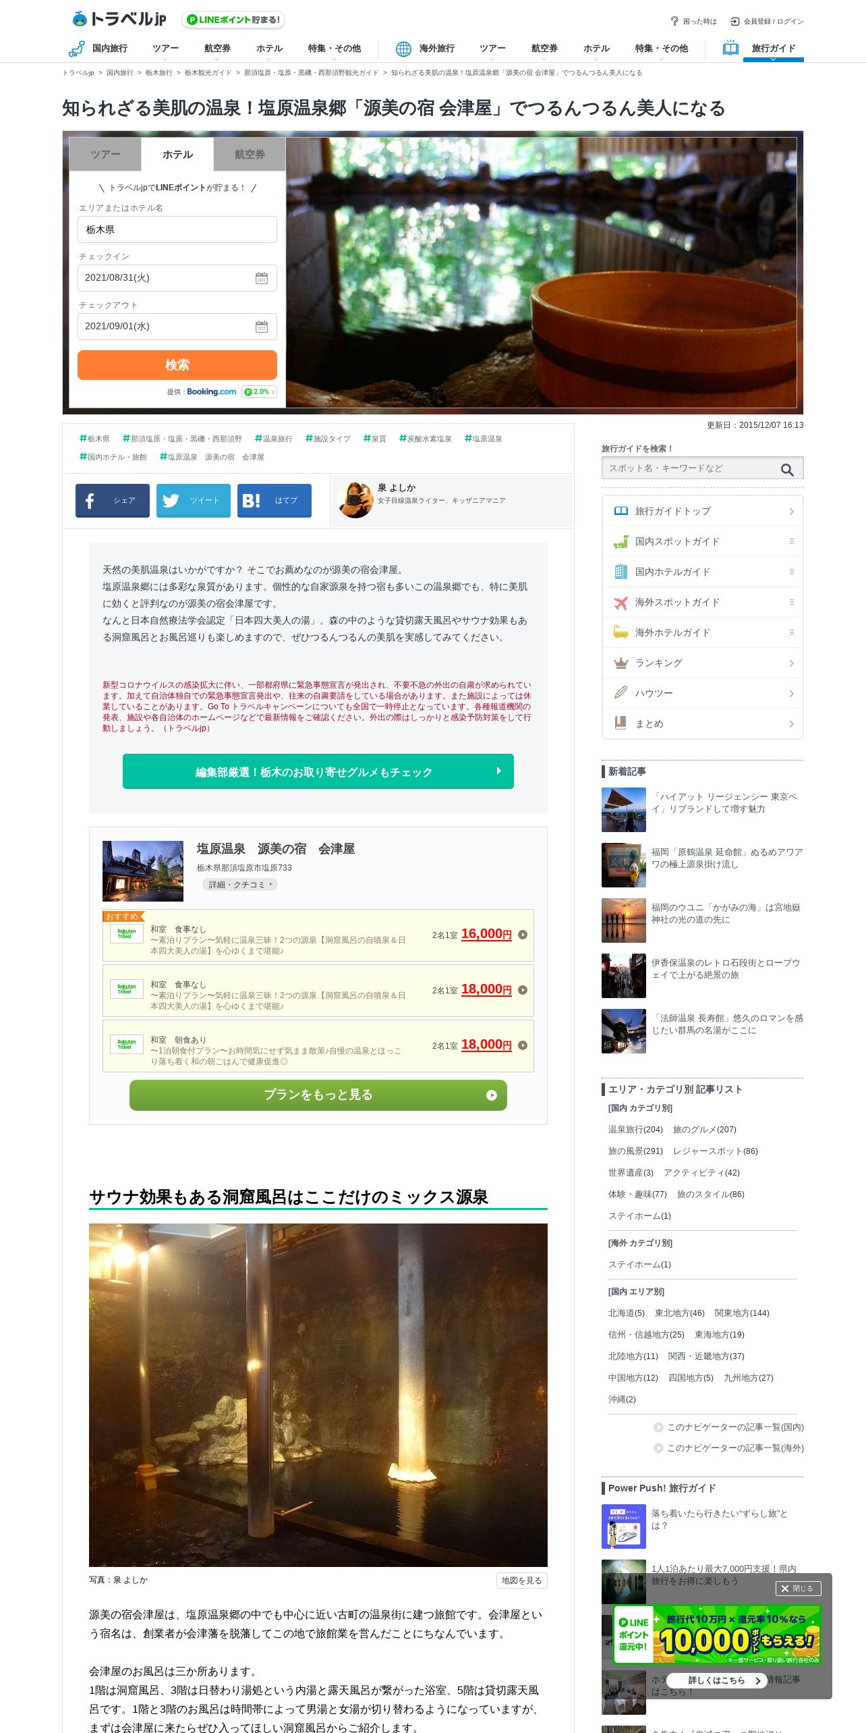Click the ランキング crown icon
Viewport: 866px width, 1733px height.
[620, 663]
